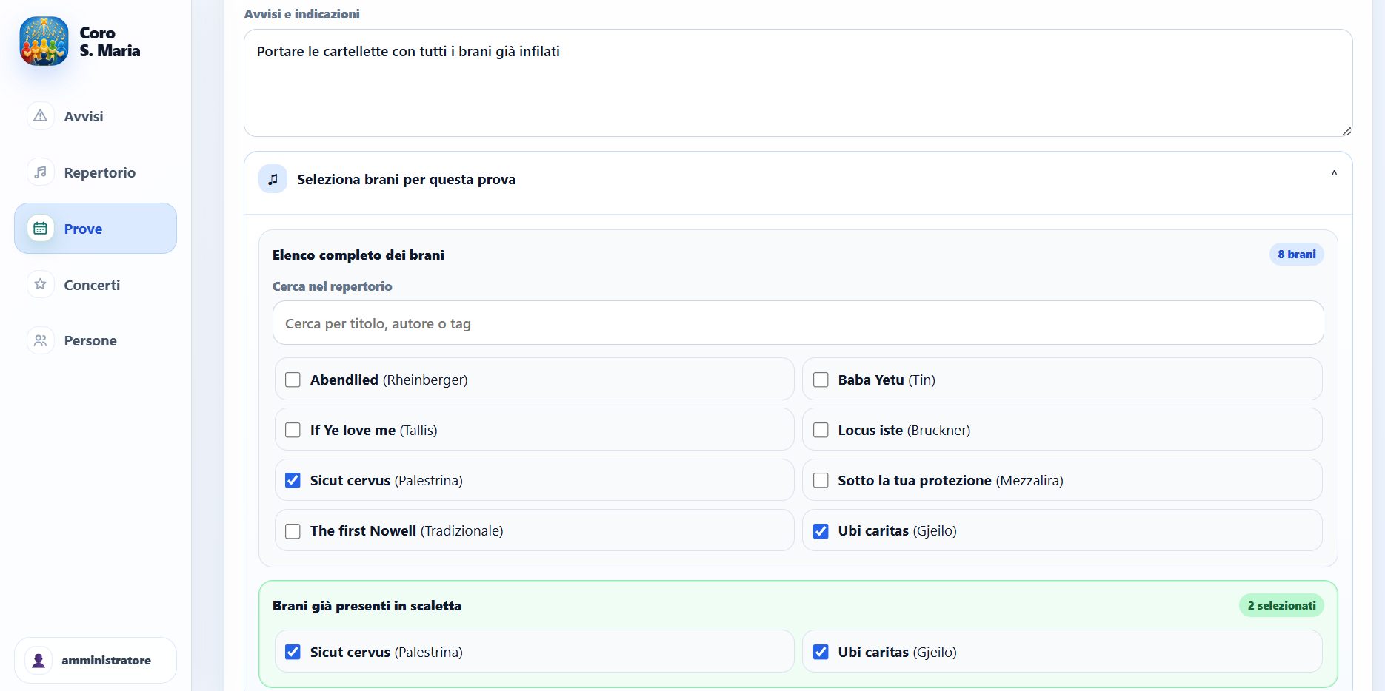Check the Baba Yetu (Tin) checkbox
Screen dimensions: 1385x691
click(821, 380)
